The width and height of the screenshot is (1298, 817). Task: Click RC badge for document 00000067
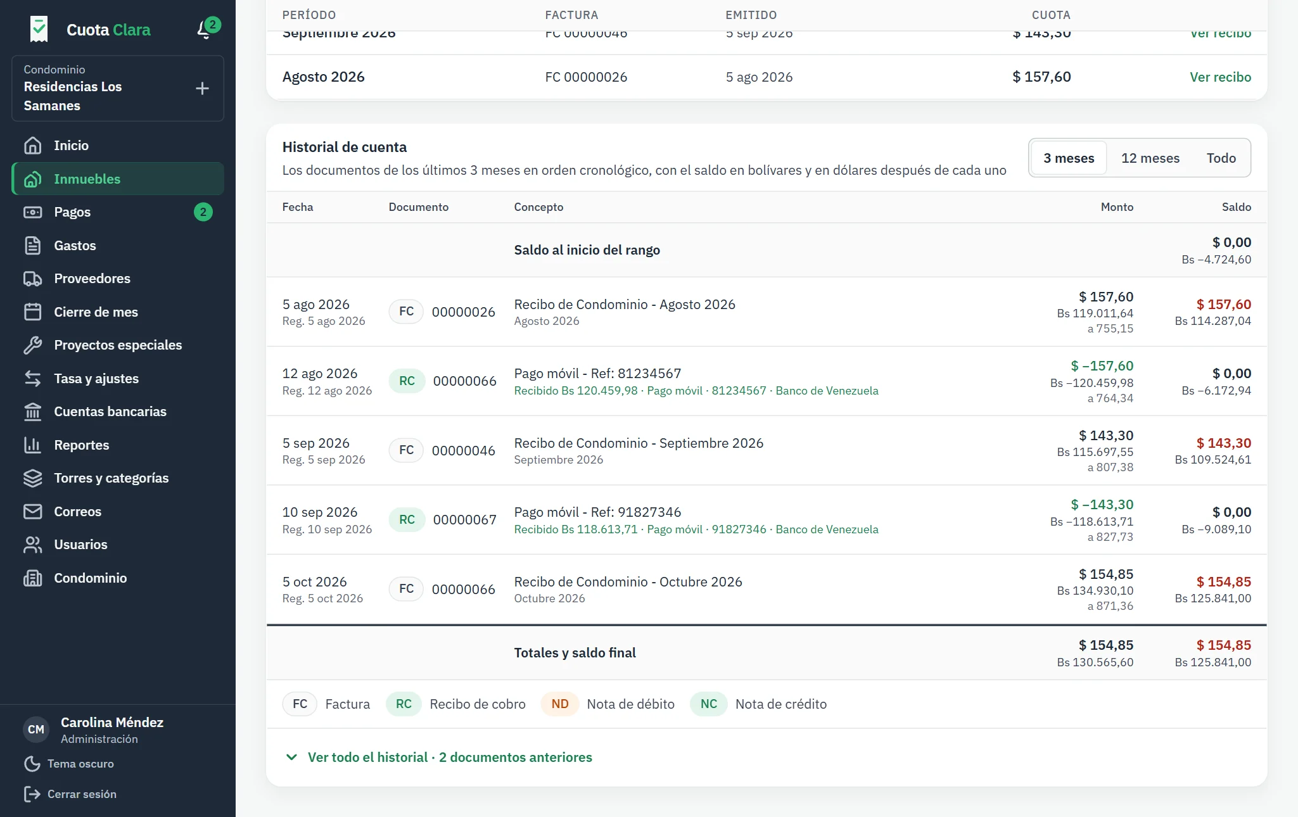pyautogui.click(x=407, y=520)
